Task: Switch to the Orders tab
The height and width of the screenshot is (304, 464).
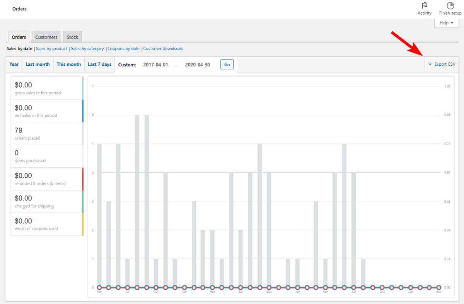Action: click(19, 37)
